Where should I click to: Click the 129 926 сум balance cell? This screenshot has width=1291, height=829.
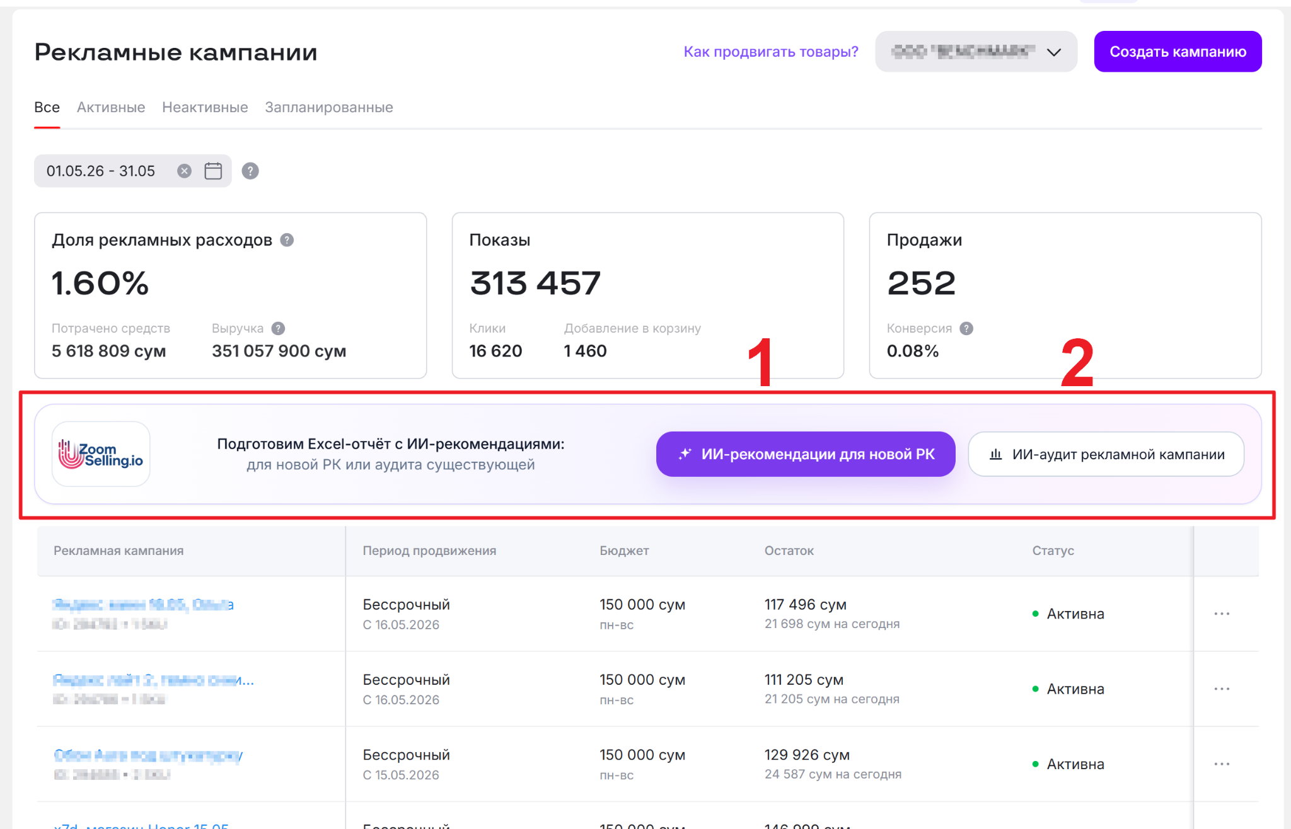(x=808, y=755)
